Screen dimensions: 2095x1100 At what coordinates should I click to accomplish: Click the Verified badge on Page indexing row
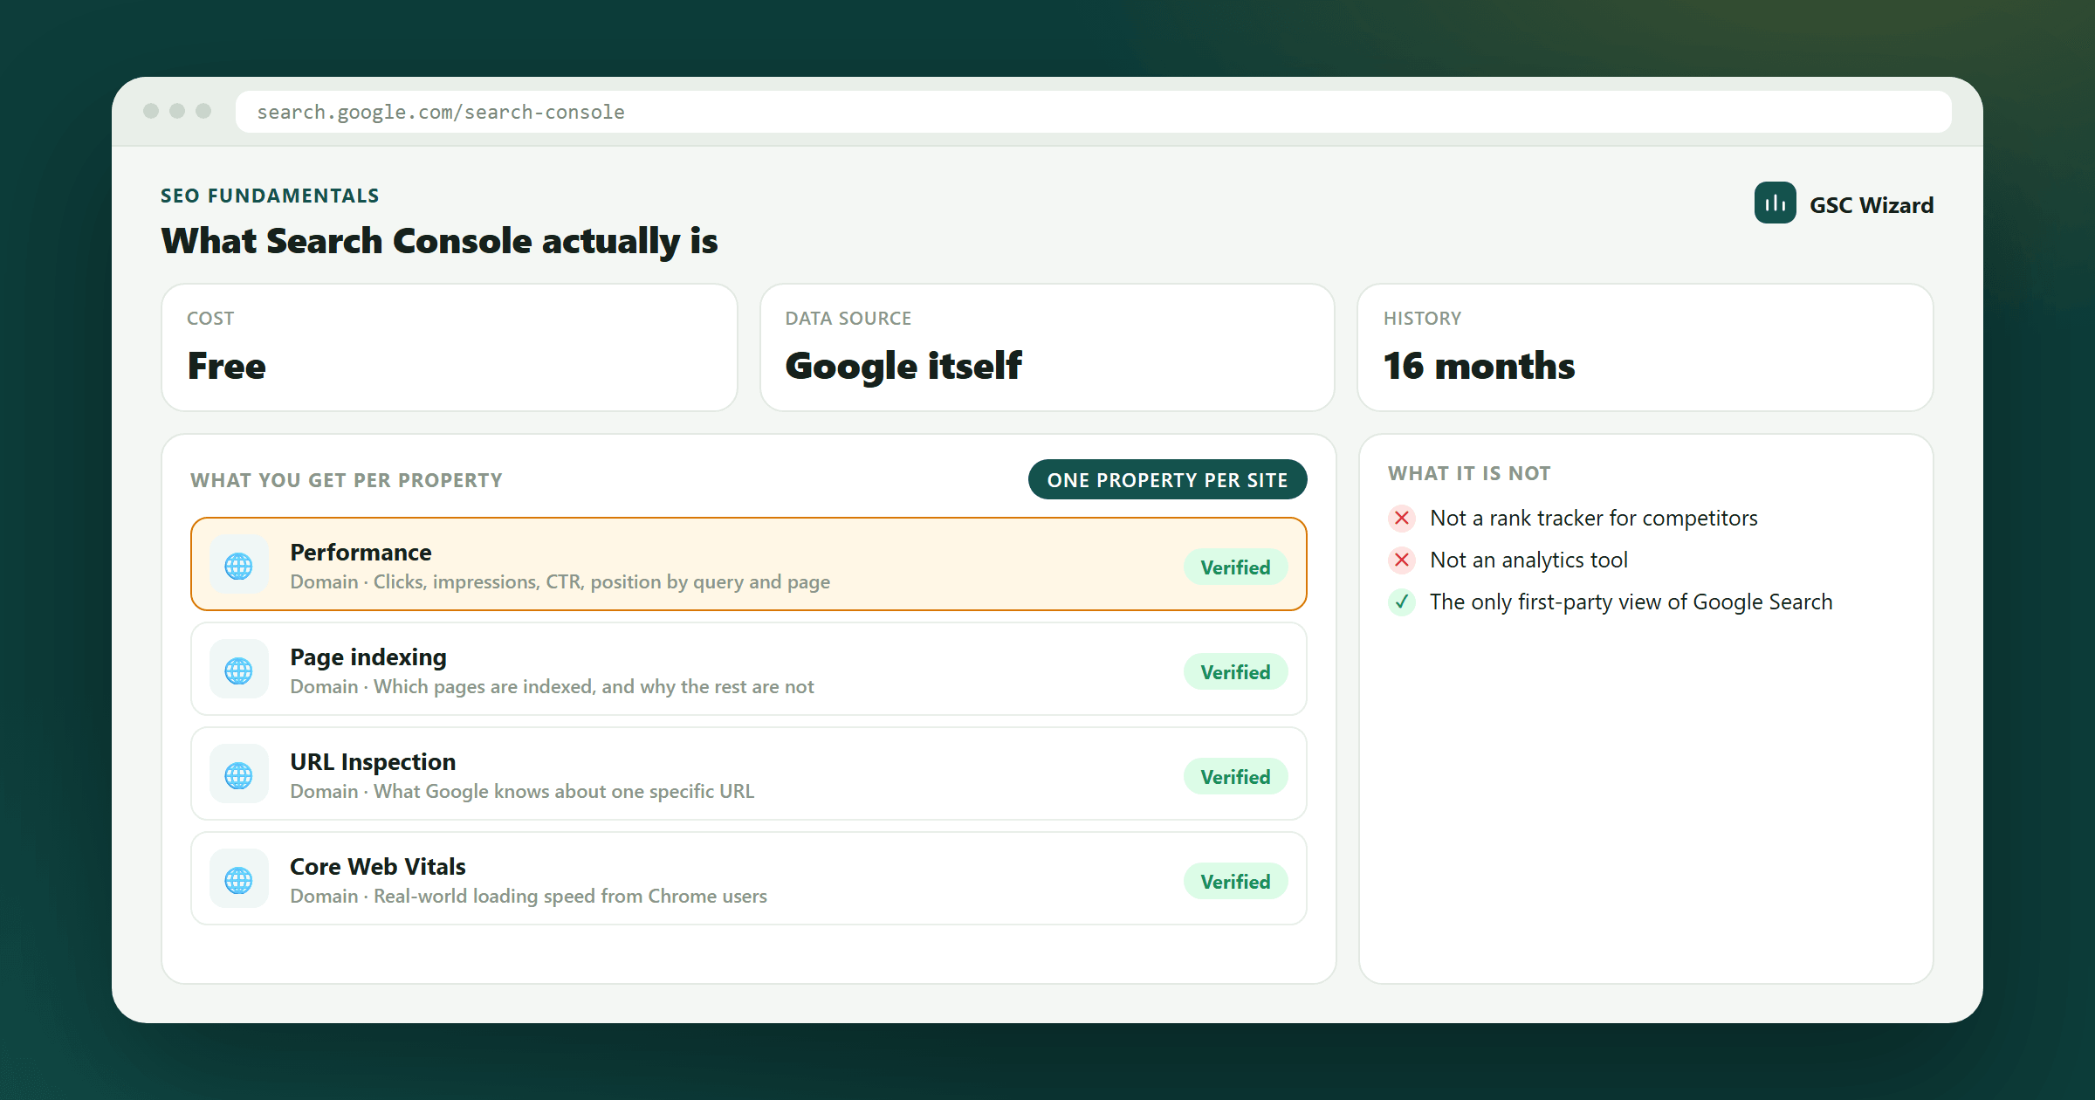point(1235,672)
